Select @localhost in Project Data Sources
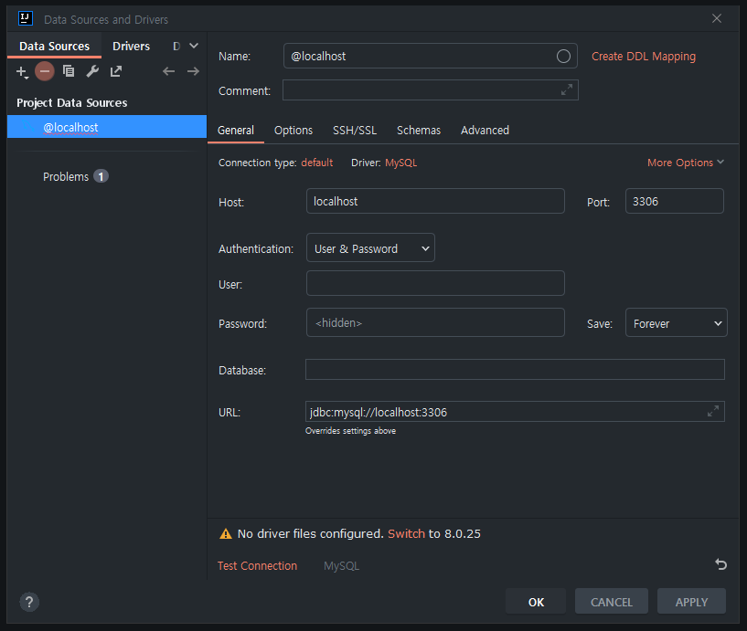The height and width of the screenshot is (631, 747). click(107, 127)
